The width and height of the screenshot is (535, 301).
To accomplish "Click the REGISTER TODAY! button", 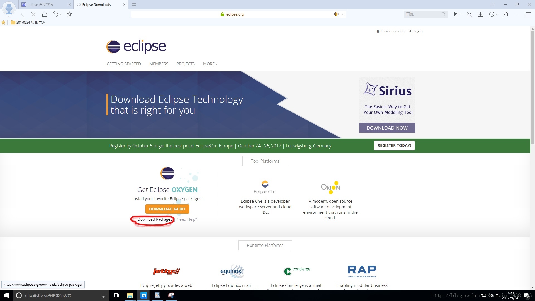I will click(x=394, y=145).
